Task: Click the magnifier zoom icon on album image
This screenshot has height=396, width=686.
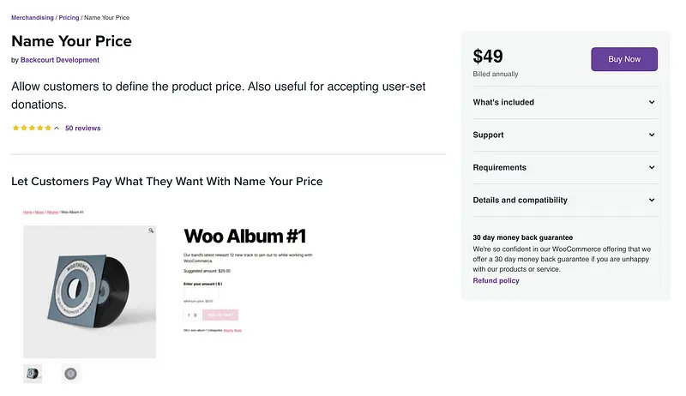Action: coord(151,231)
